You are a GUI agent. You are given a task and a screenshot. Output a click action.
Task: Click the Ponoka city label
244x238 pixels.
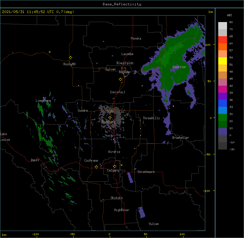136,38
